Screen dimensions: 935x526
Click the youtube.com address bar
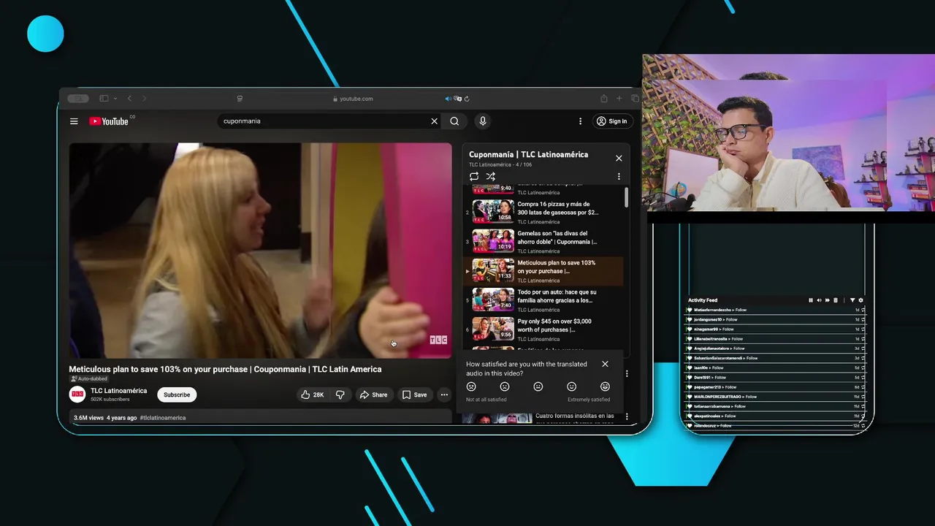click(x=353, y=99)
